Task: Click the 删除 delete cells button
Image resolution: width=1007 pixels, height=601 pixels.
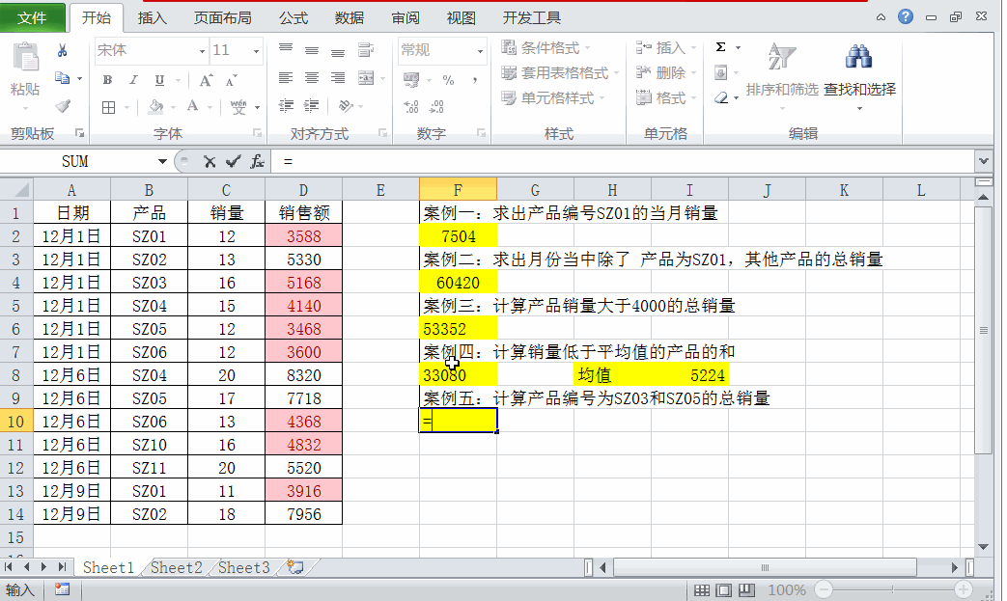Action: (666, 73)
